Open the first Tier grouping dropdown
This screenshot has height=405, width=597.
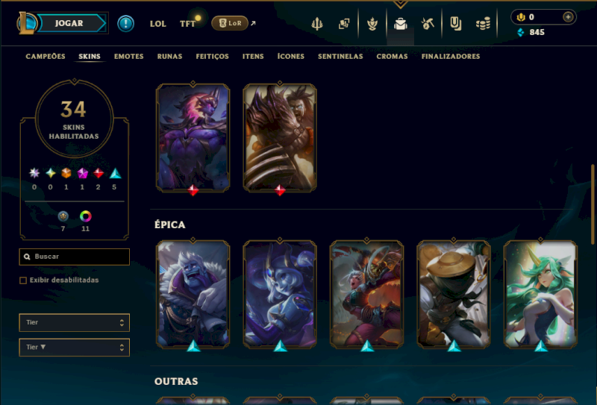tap(74, 322)
